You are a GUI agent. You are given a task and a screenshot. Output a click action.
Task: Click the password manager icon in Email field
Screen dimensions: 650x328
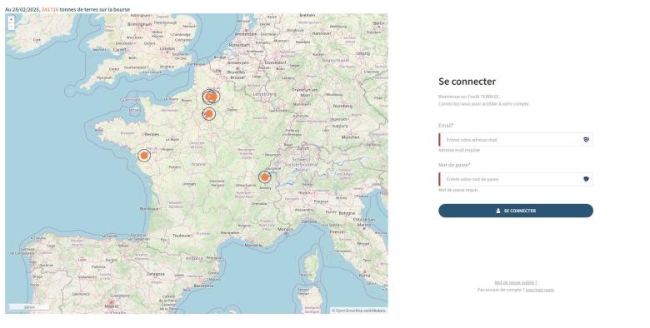tap(586, 140)
